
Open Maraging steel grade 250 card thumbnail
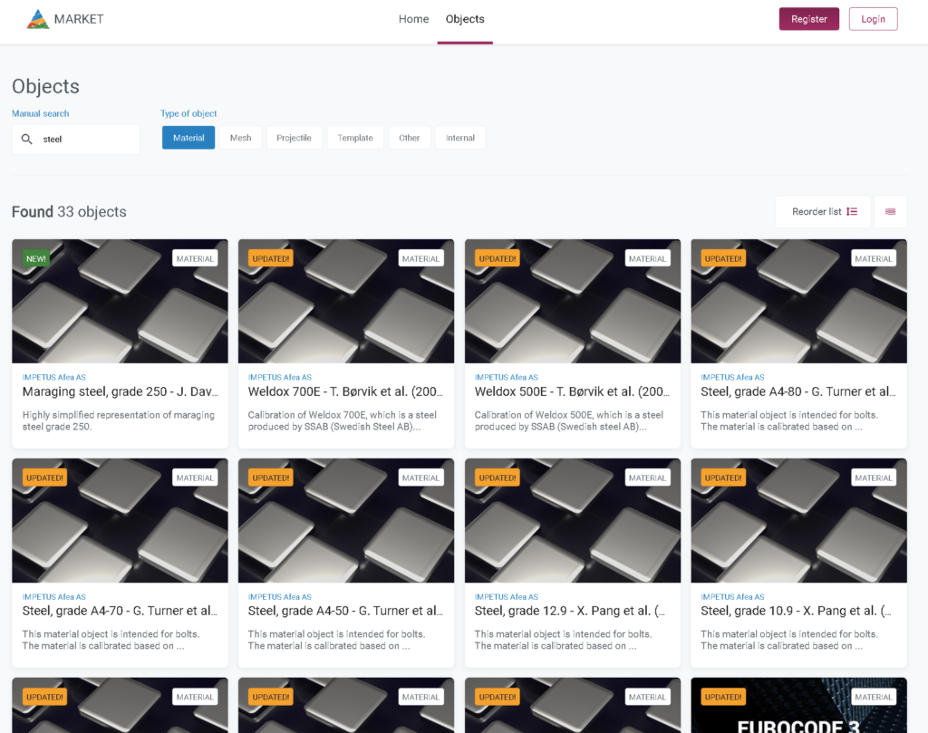tap(121, 301)
